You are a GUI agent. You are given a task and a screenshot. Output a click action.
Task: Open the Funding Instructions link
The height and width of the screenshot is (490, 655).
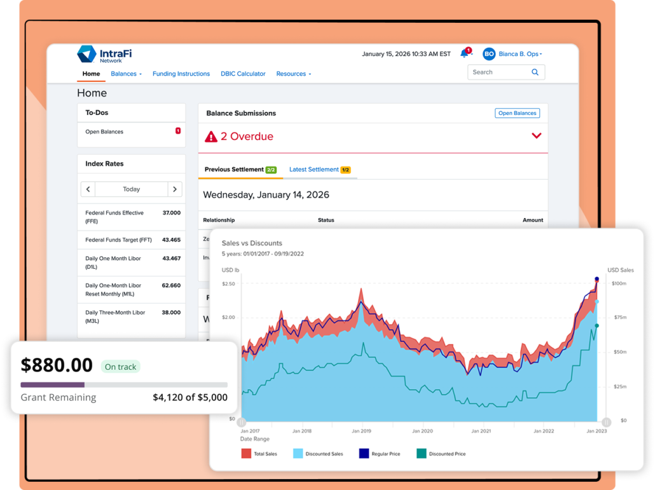pyautogui.click(x=181, y=74)
